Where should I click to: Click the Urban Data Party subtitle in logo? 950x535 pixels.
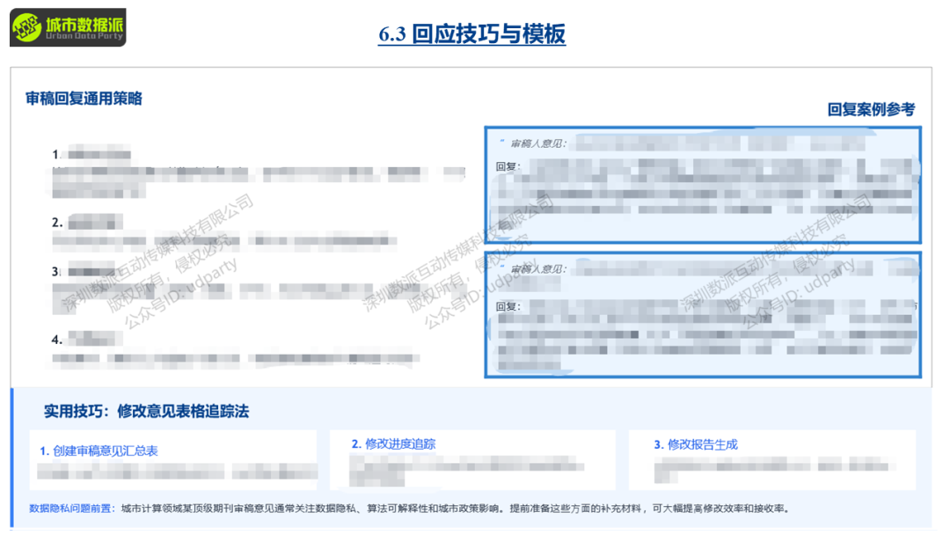tap(84, 39)
